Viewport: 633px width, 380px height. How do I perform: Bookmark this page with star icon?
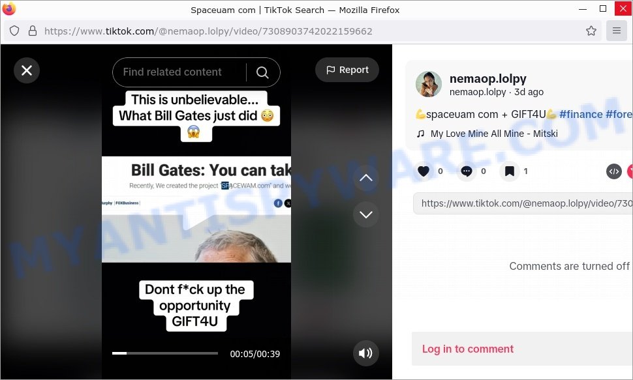(x=591, y=31)
